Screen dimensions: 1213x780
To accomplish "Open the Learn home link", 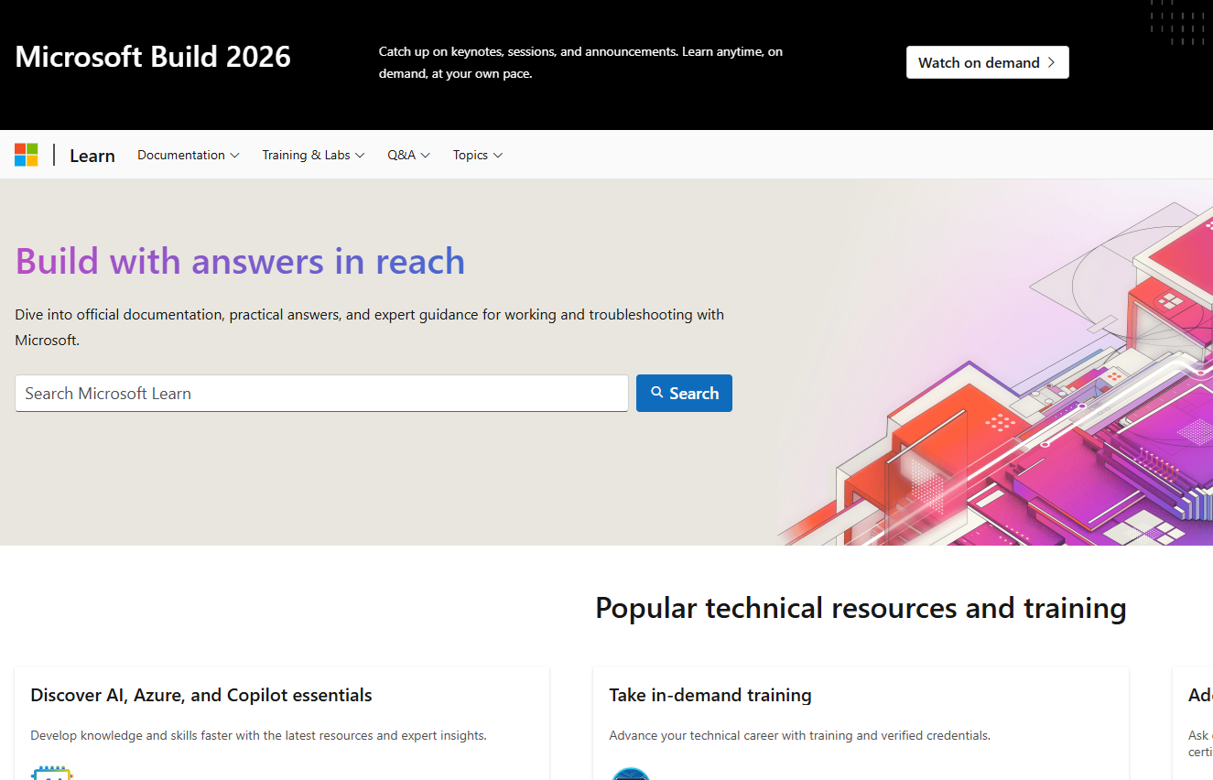I will click(92, 156).
